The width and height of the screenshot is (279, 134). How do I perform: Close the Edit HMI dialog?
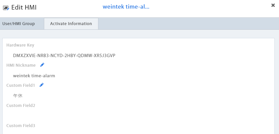[273, 5]
